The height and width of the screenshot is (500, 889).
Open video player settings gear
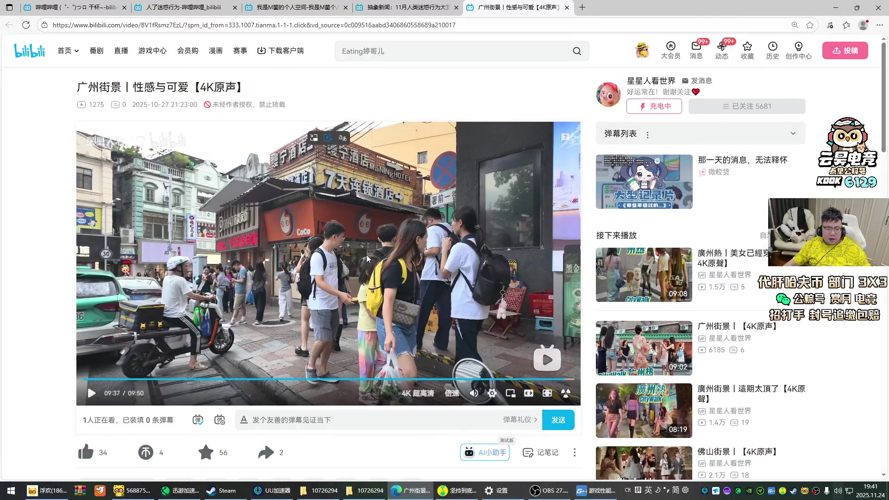click(x=492, y=393)
